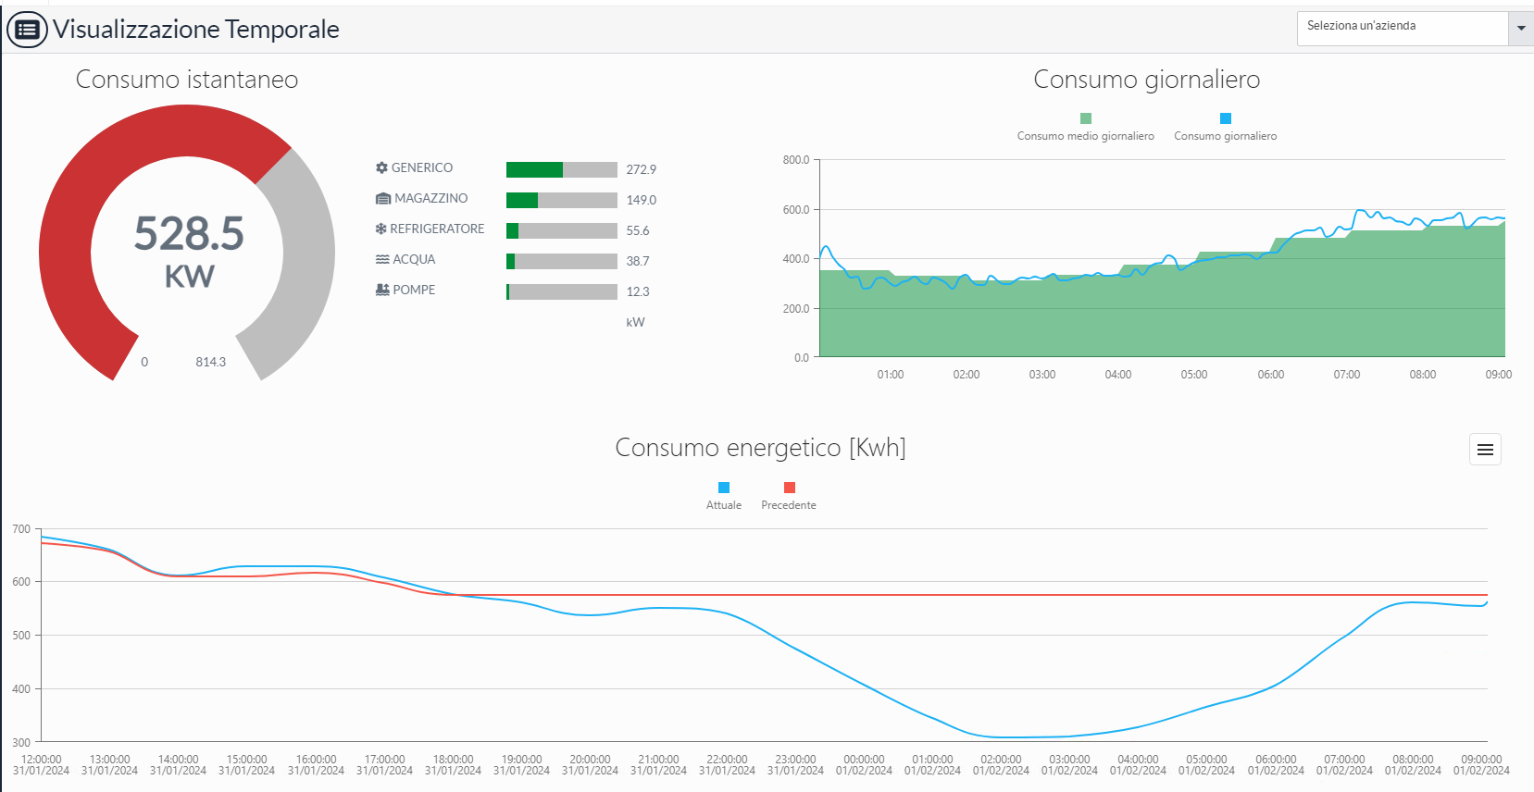
Task: Click the 528.5 KW gauge reading
Action: 189,252
